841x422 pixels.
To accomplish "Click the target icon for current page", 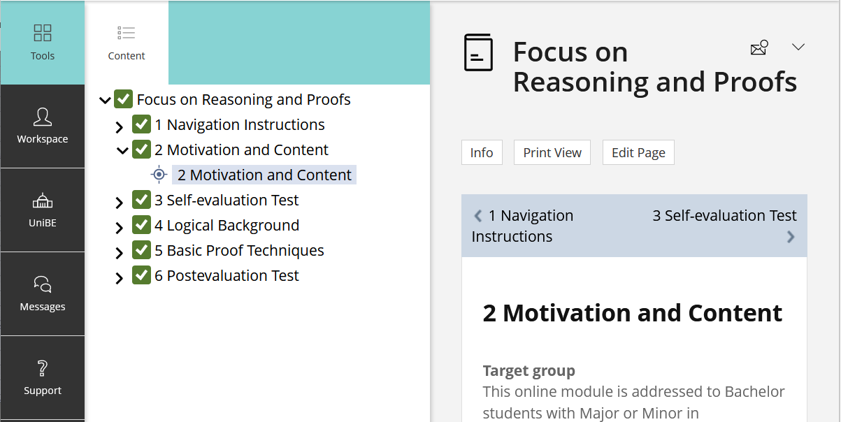I will click(x=159, y=175).
